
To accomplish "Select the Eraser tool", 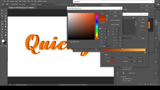I will point(5,24).
